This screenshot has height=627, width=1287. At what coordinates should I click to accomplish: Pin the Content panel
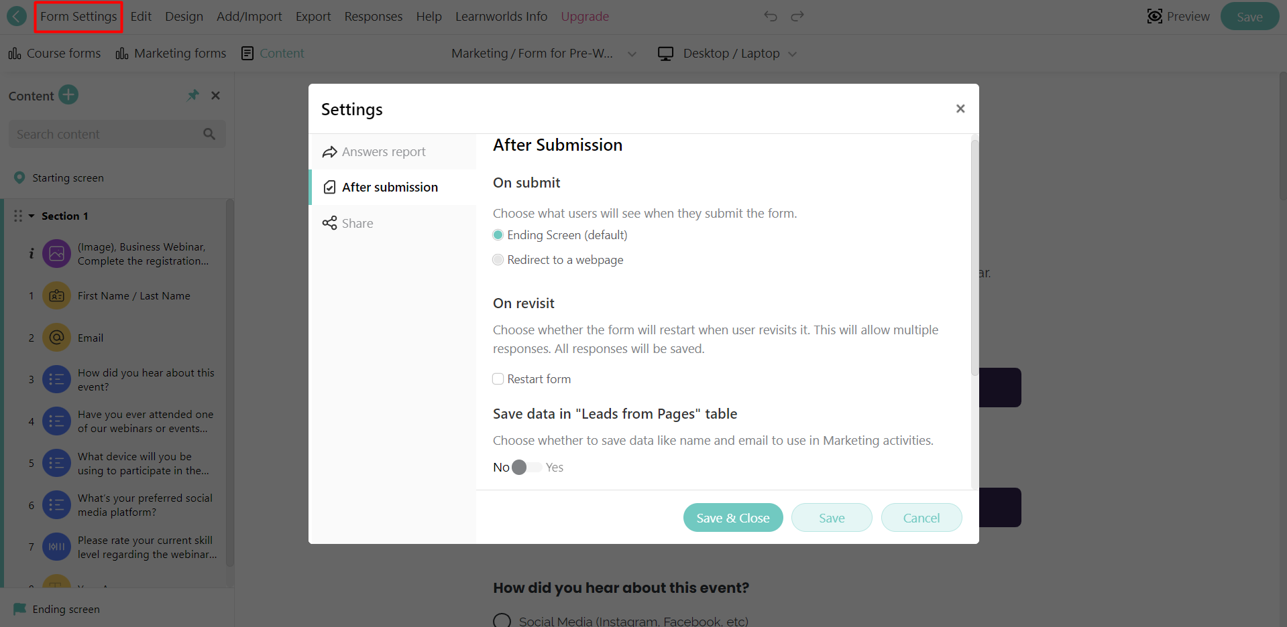(x=193, y=95)
